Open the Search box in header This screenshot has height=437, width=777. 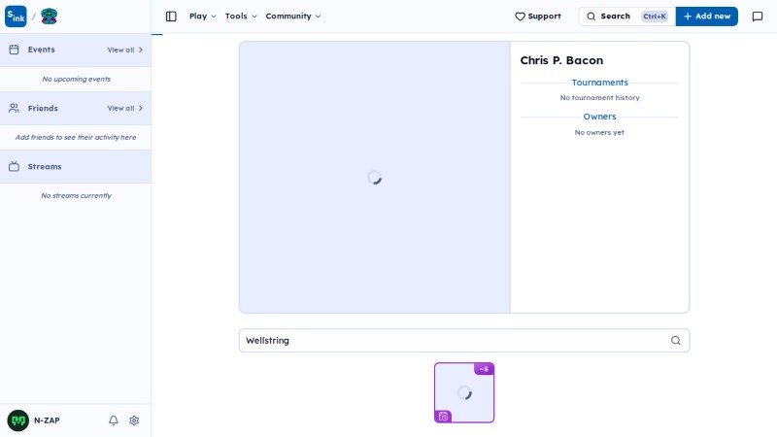(626, 17)
